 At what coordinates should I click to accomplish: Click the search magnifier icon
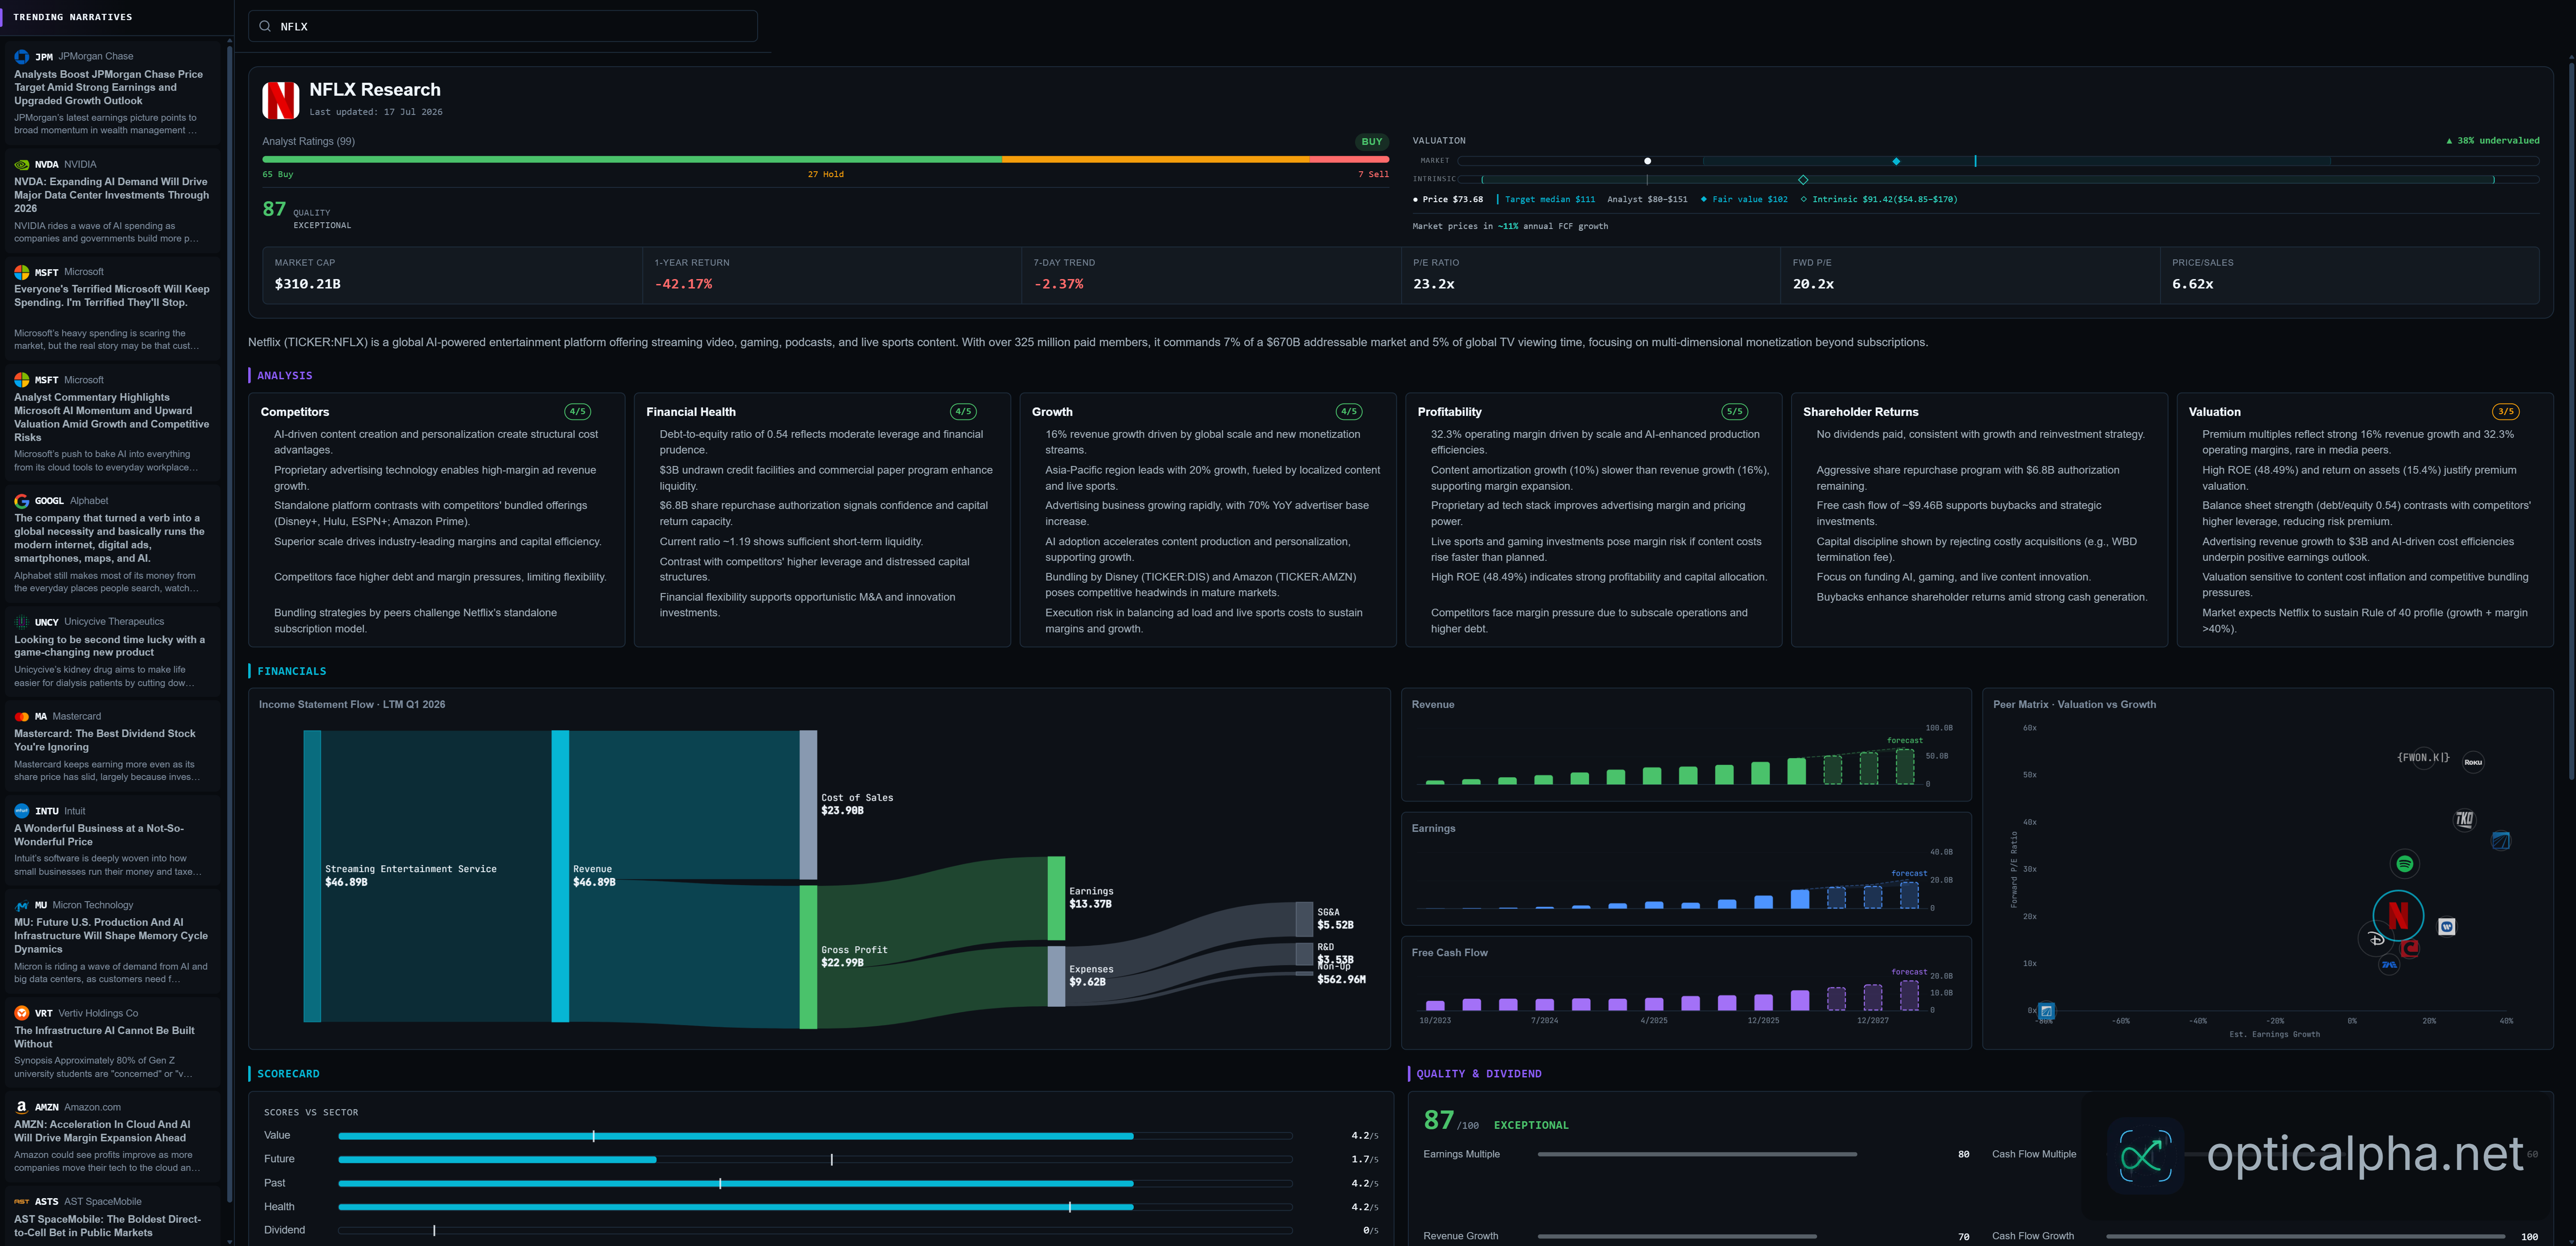(265, 27)
